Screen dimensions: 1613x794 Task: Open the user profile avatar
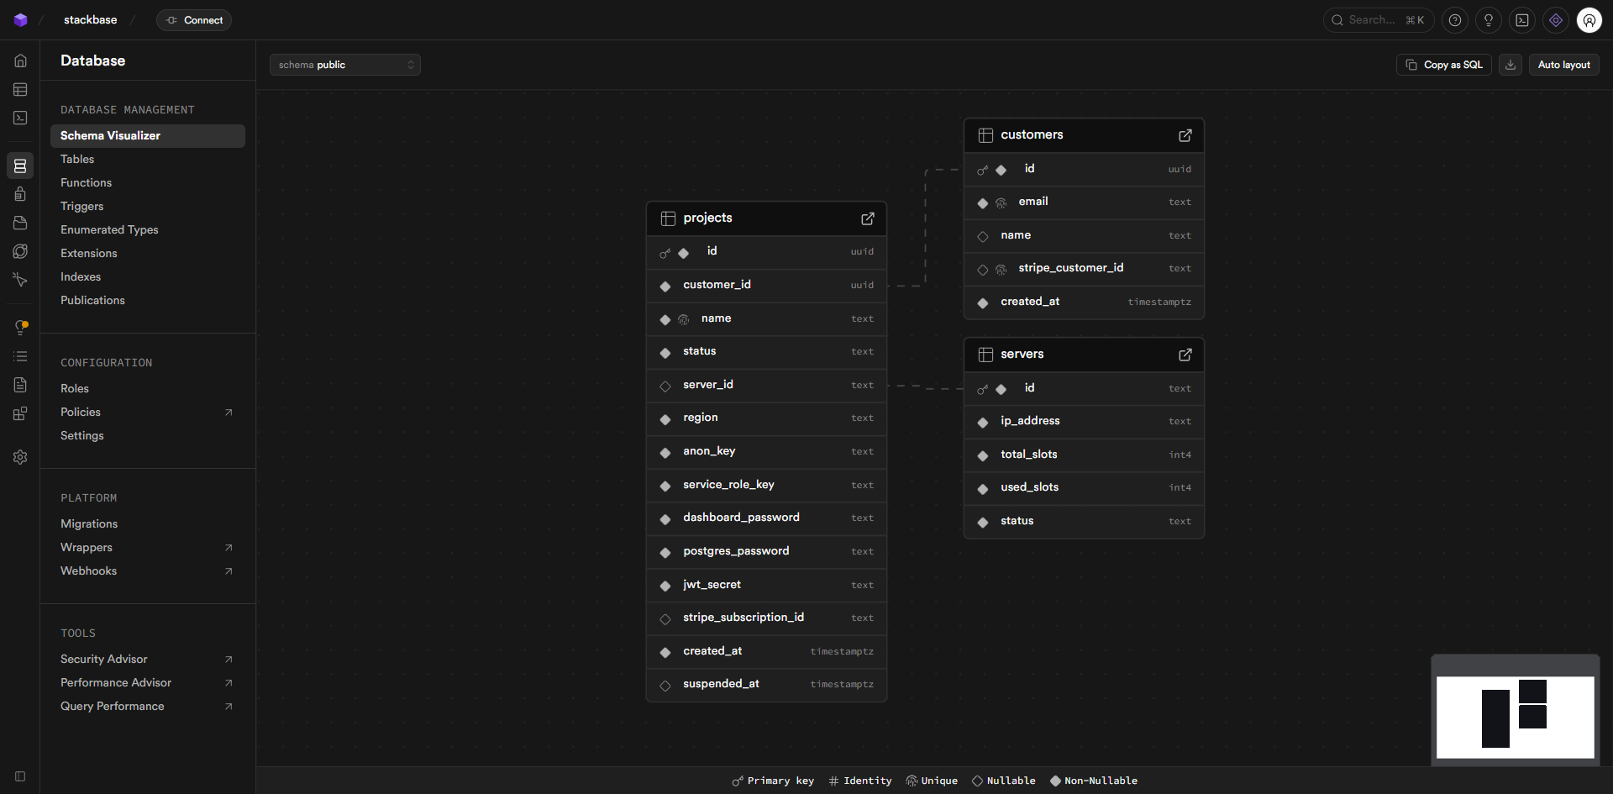tap(1589, 20)
